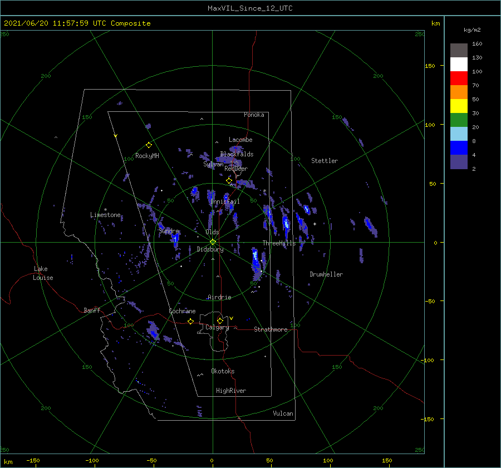Screen dimensions: 501x468
Task: Click the Cochrane town label
Action: [x=182, y=311]
